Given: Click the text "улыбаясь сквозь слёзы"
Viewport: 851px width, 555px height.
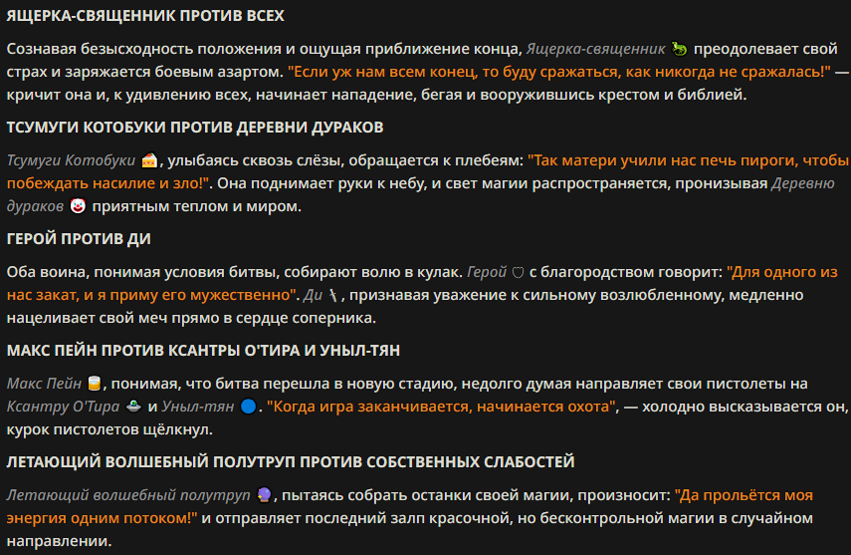Looking at the screenshot, I should coord(254,160).
